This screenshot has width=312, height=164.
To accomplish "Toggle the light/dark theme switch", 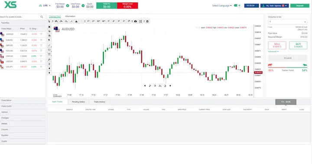I will 237,6.
